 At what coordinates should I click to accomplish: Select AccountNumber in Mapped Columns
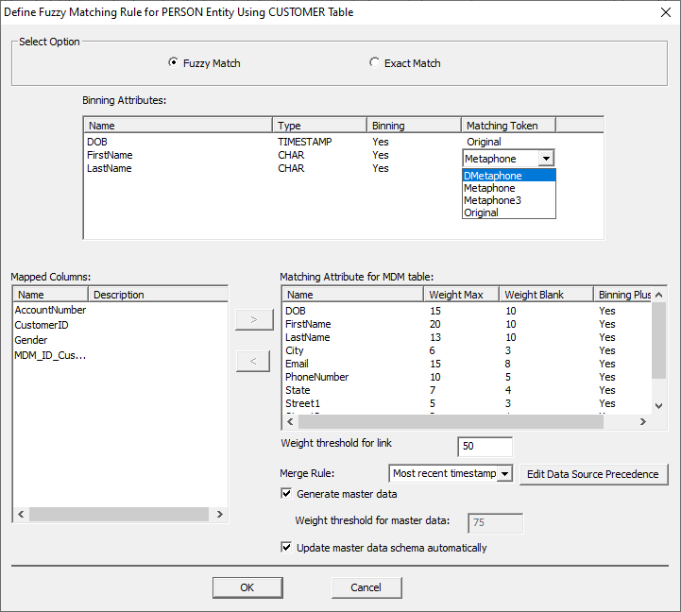tap(50, 310)
